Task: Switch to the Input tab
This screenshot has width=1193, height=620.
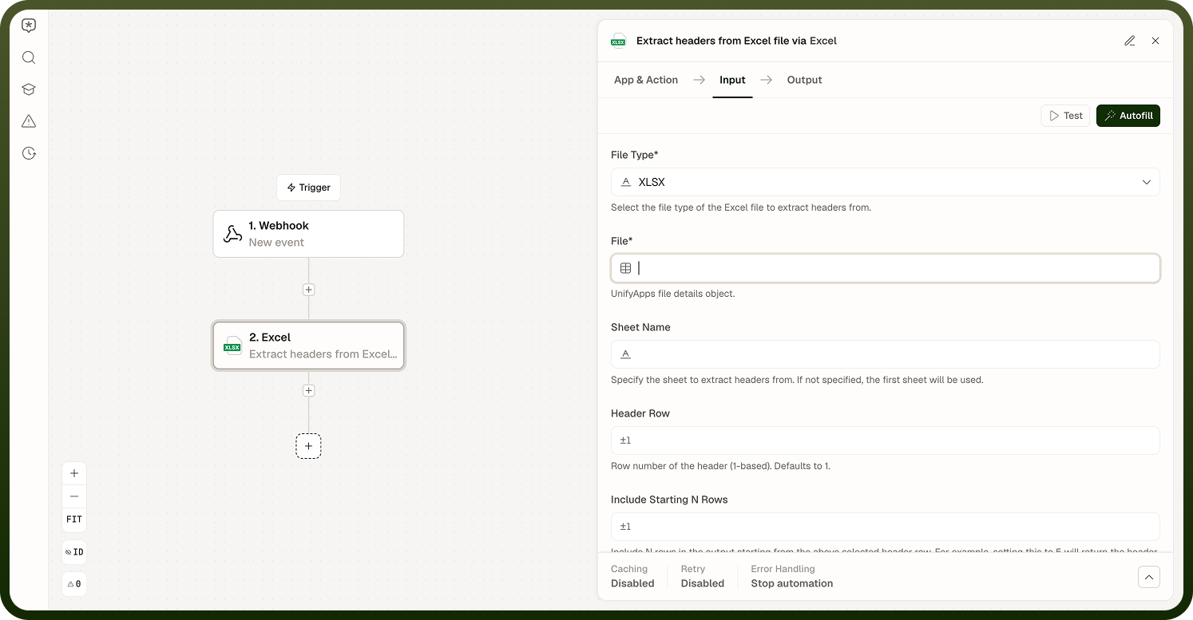Action: click(732, 80)
